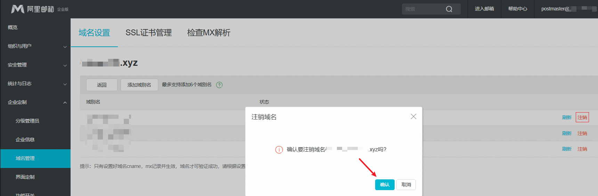Expand the 安全管理 sidebar section
This screenshot has width=598, height=196.
pyautogui.click(x=35, y=65)
